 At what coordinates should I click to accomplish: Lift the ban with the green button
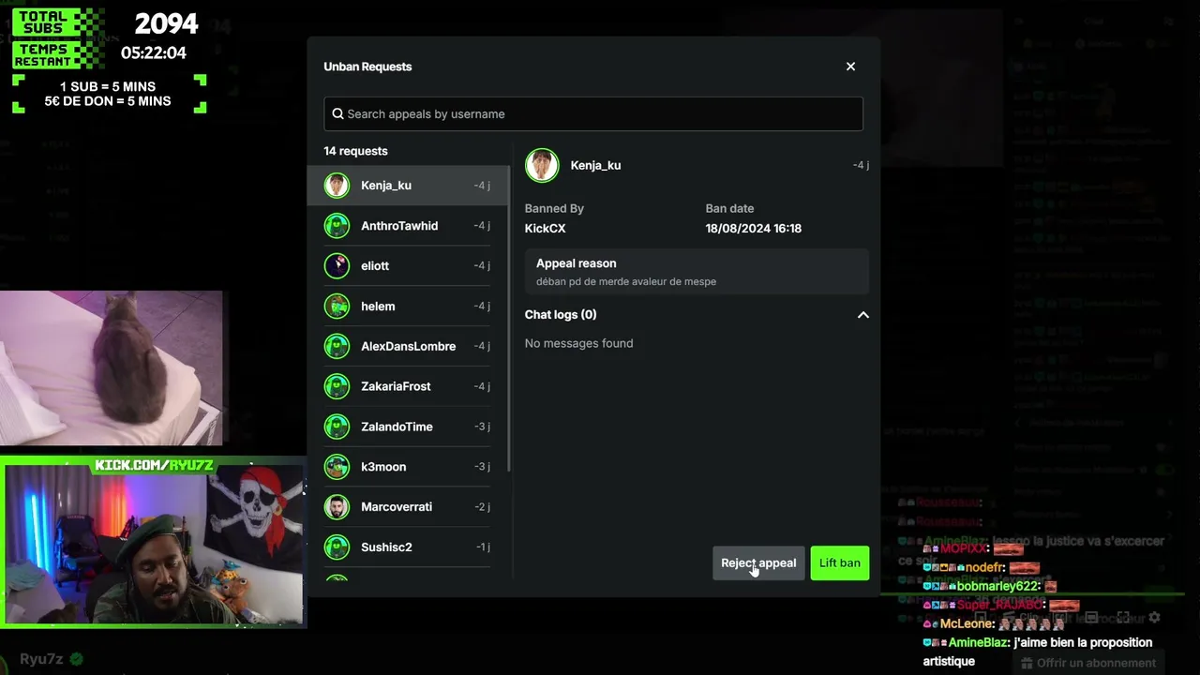pos(840,563)
